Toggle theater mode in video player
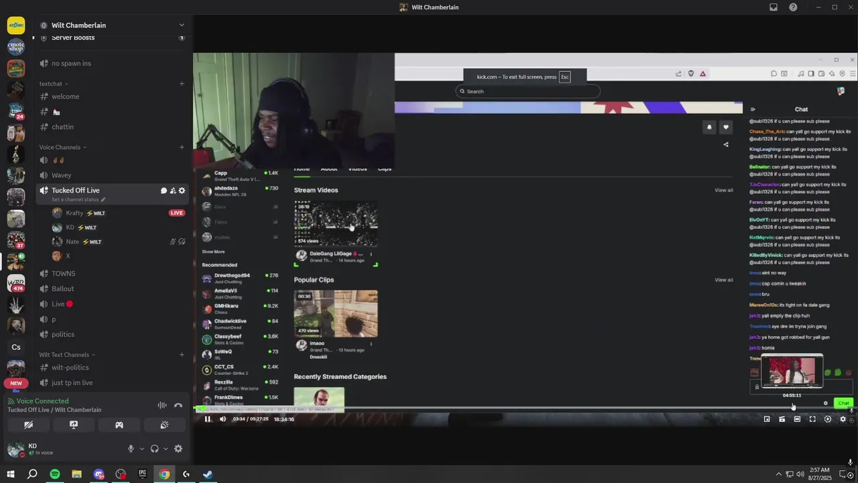 (797, 419)
